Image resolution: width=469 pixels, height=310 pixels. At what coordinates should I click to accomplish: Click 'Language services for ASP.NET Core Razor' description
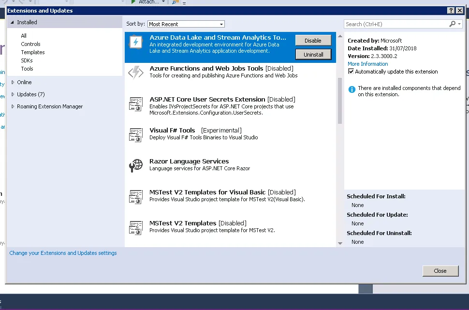coord(200,168)
